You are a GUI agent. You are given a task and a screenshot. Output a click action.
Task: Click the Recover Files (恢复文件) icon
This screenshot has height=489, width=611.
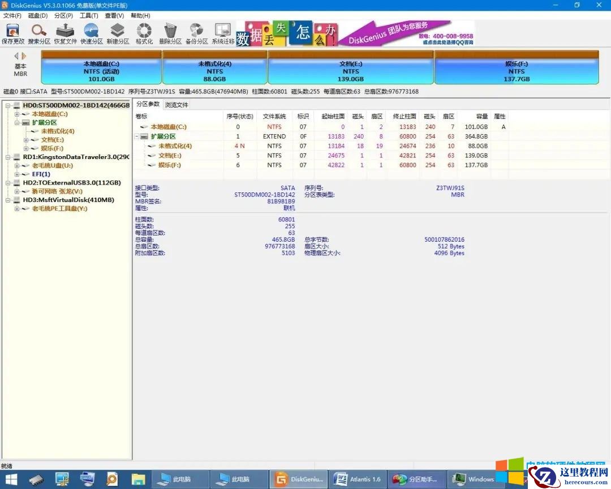[66, 33]
